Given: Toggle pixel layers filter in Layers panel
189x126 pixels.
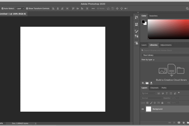Looking at the screenshot, I should [x=159, y=93].
